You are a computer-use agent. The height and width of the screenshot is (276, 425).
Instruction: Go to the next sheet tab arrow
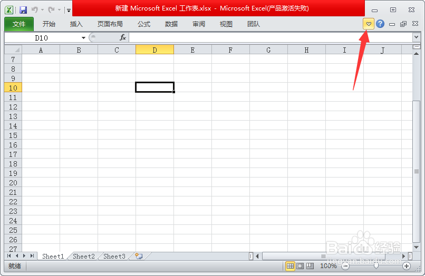click(x=24, y=256)
